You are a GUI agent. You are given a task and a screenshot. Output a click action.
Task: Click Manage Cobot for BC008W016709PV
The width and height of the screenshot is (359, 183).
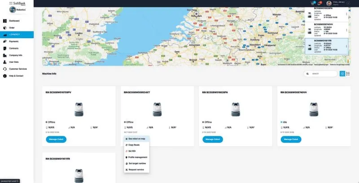56,139
